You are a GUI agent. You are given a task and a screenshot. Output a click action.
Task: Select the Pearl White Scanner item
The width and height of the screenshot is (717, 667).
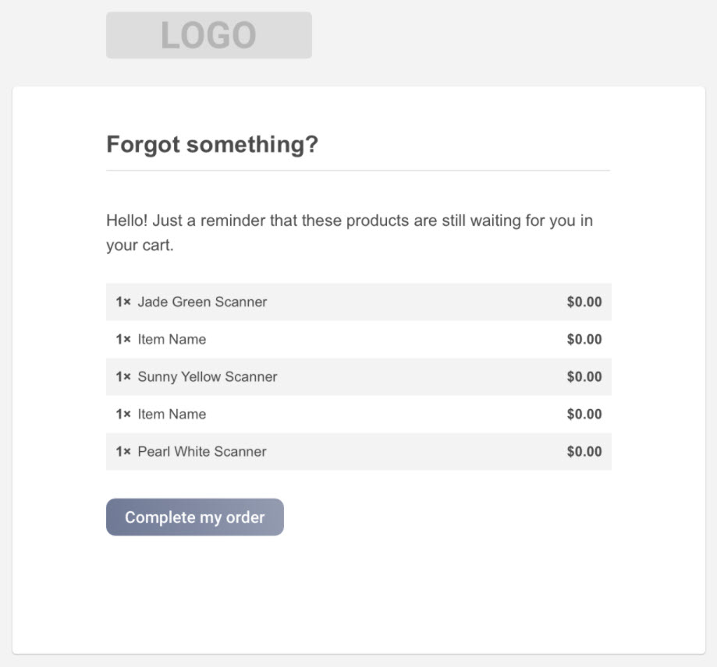tap(359, 451)
